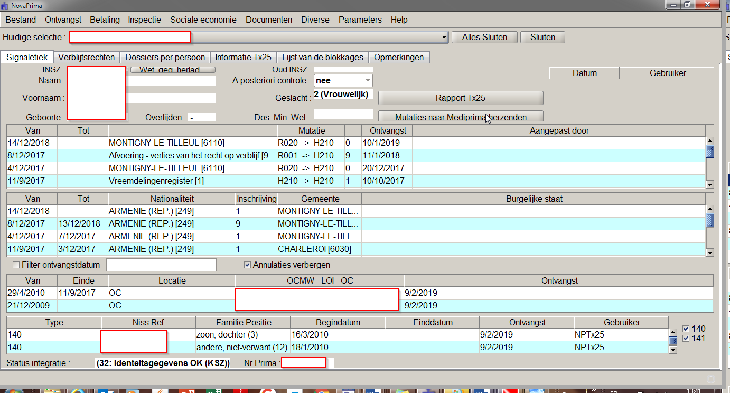Untick the 140 type checkbox
This screenshot has width=730, height=393.
pyautogui.click(x=686, y=329)
